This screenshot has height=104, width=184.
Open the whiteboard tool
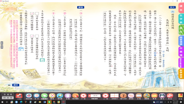pyautogui.click(x=139, y=96)
